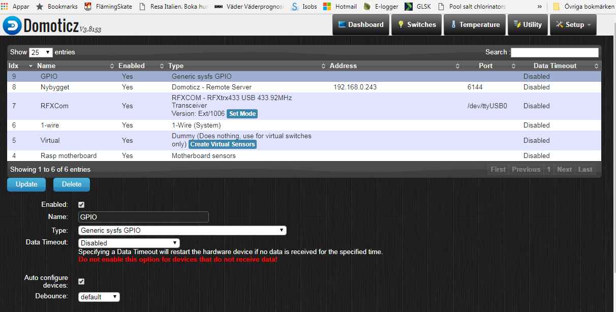Click the Delete button
The height and width of the screenshot is (312, 616).
point(72,184)
